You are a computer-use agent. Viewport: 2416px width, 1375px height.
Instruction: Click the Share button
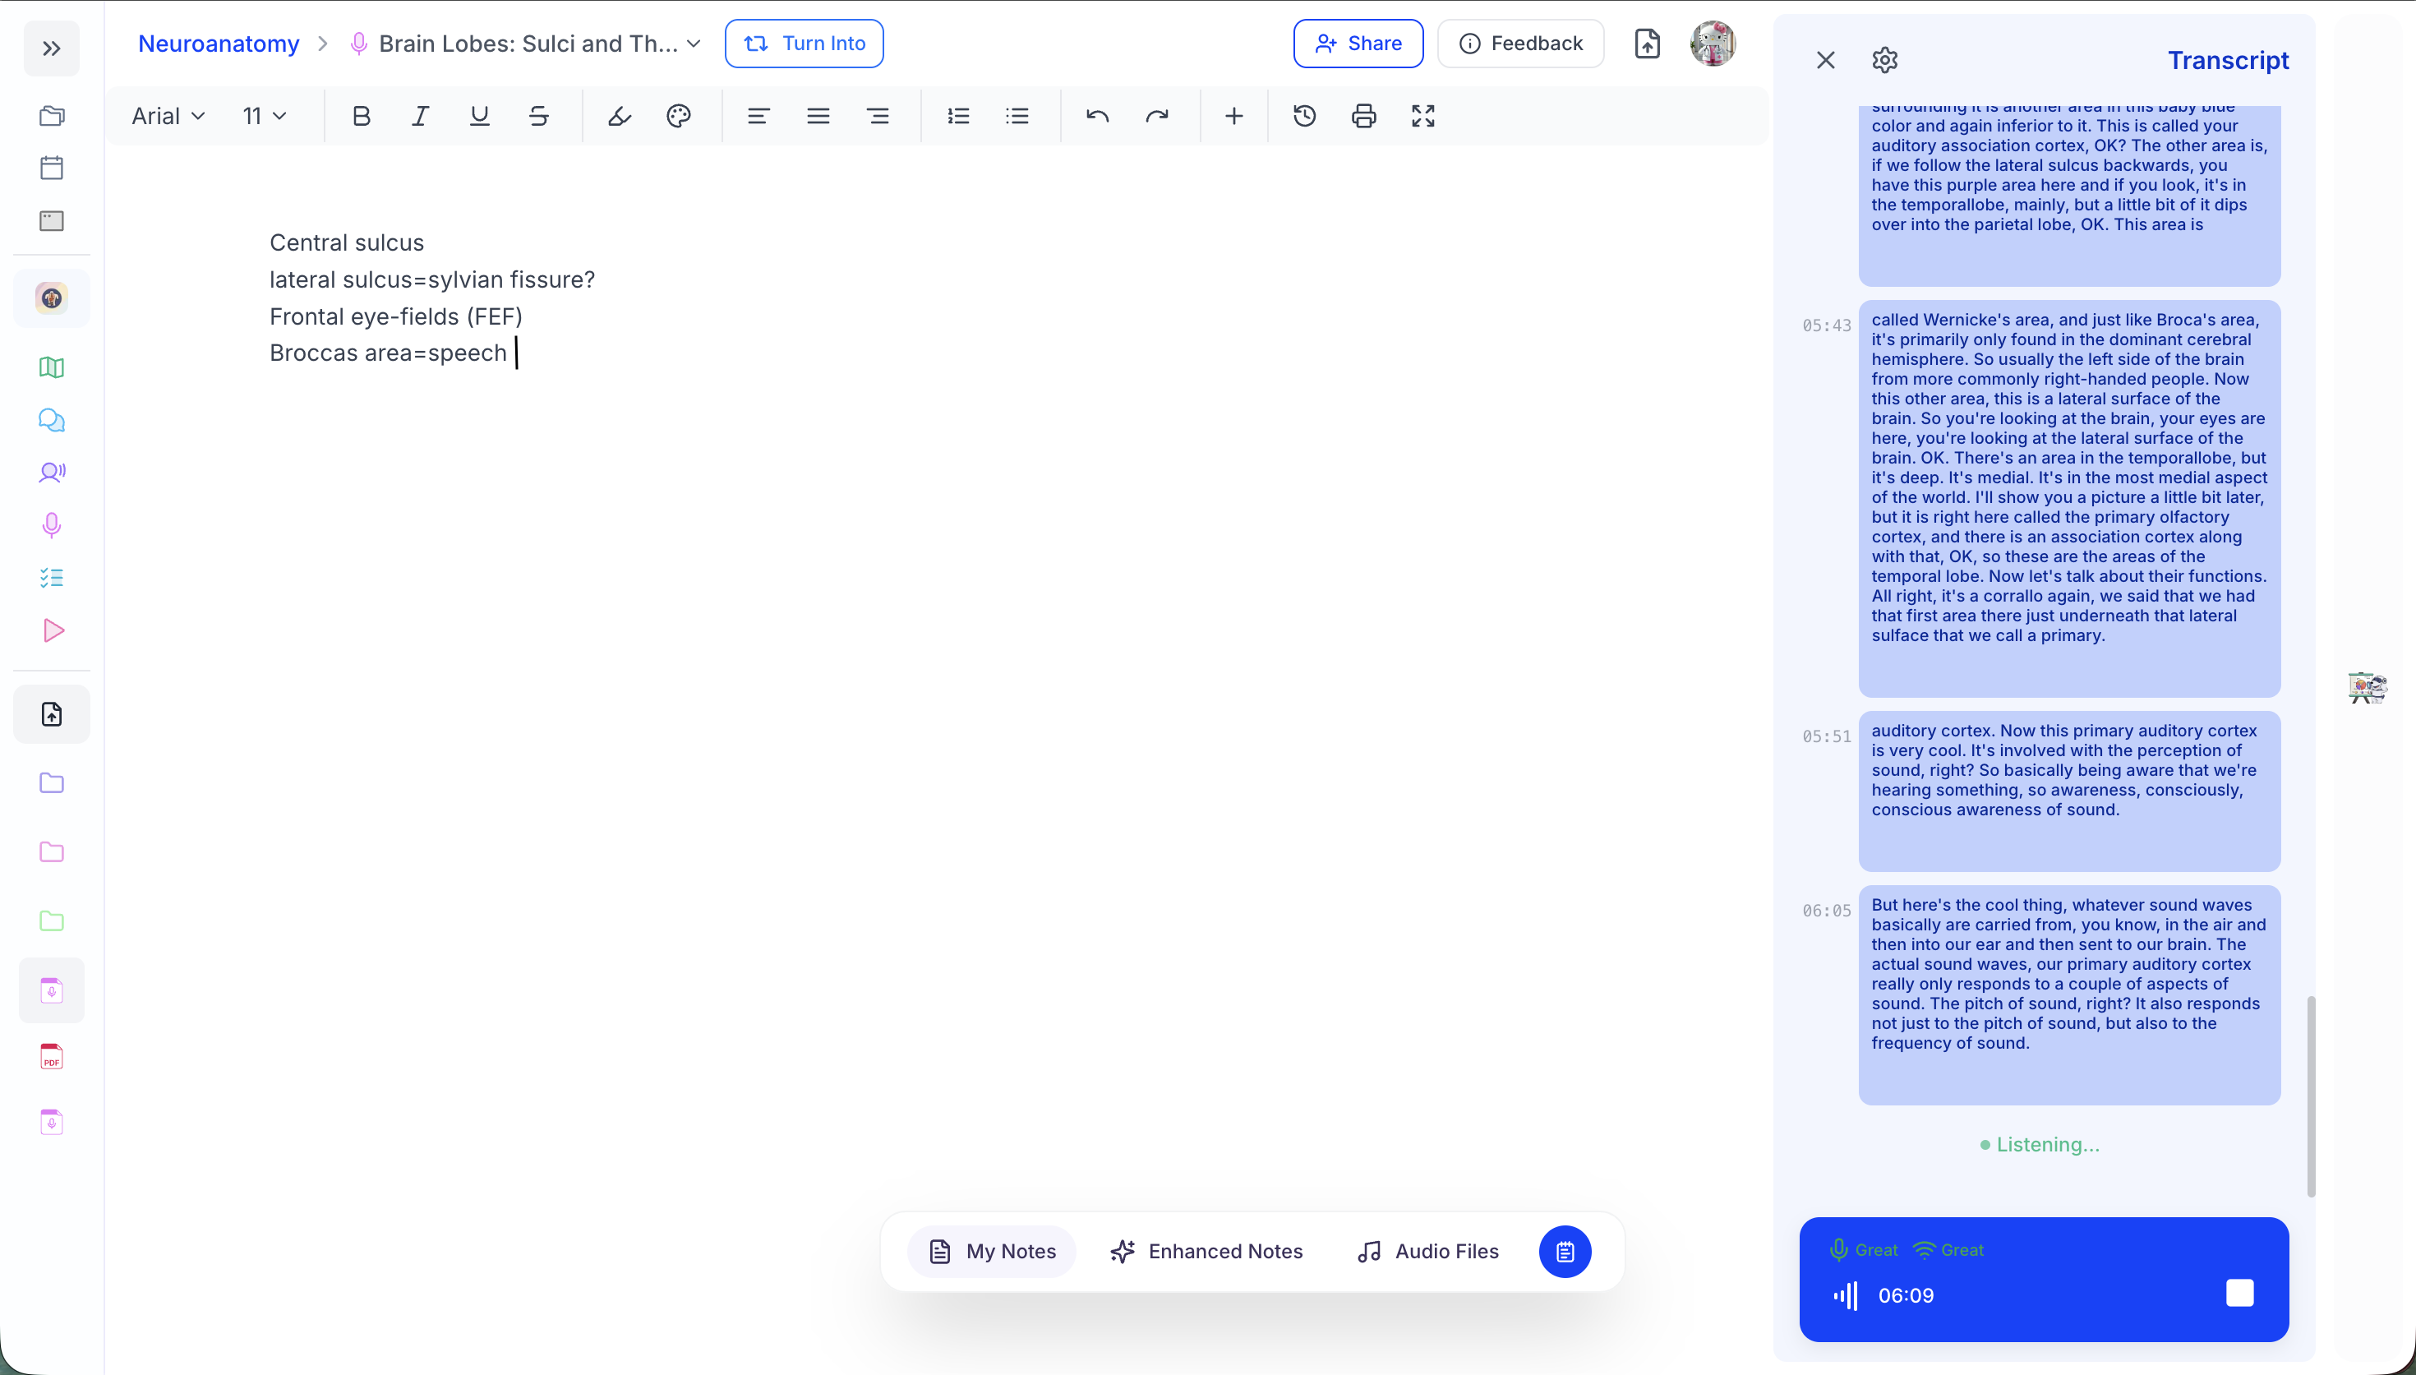[x=1358, y=44]
